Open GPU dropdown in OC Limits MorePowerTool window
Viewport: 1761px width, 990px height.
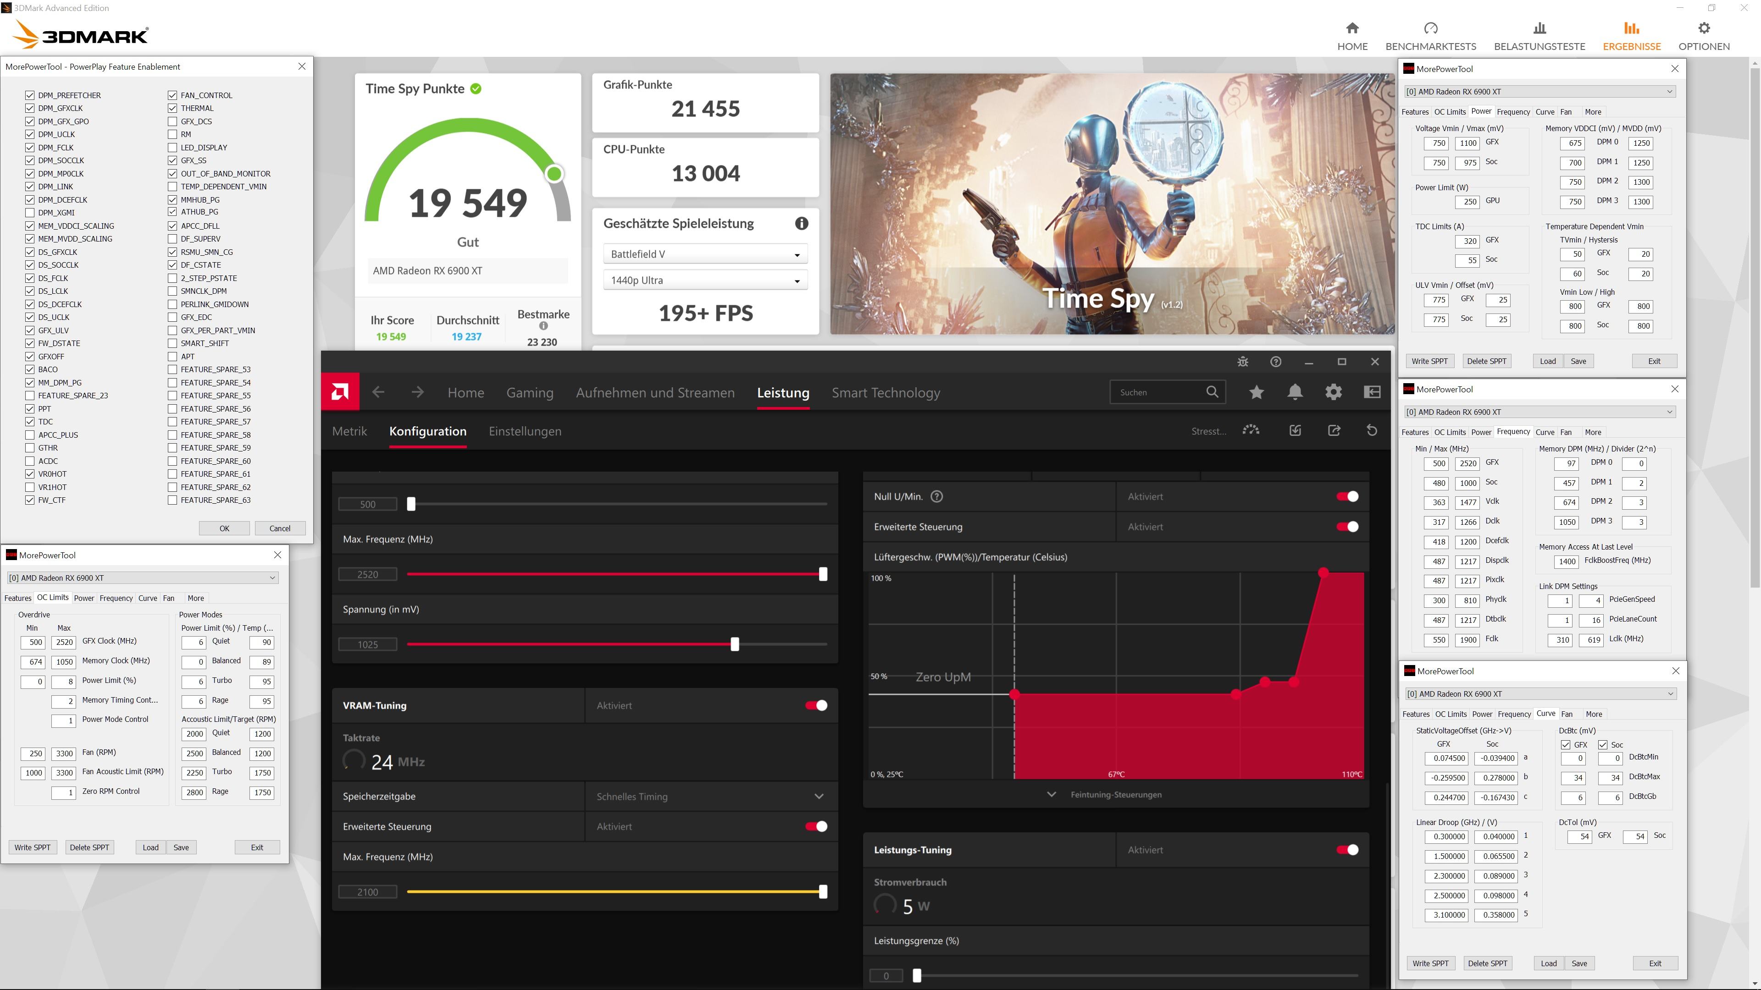(x=142, y=578)
